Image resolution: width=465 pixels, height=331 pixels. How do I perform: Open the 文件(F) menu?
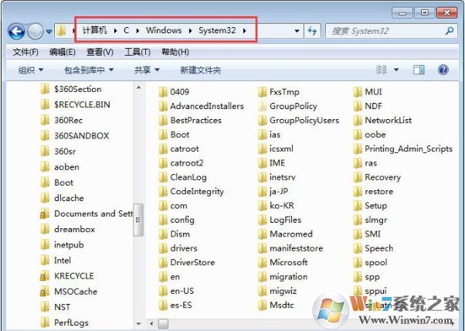click(26, 52)
